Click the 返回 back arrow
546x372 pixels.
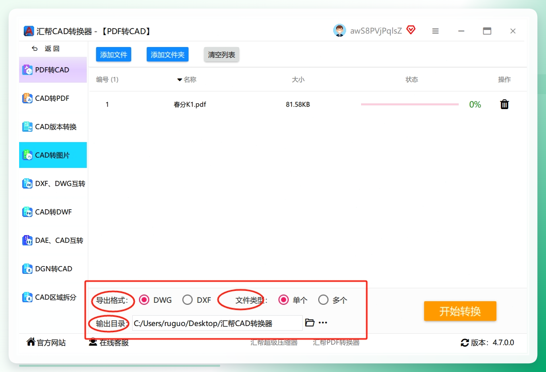pyautogui.click(x=35, y=49)
